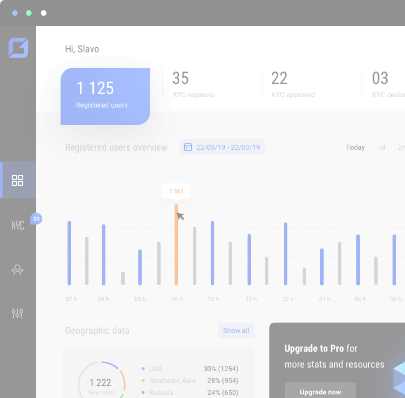Open the users profile icon in sidebar
Viewport: 405px width, 398px height.
click(x=18, y=270)
